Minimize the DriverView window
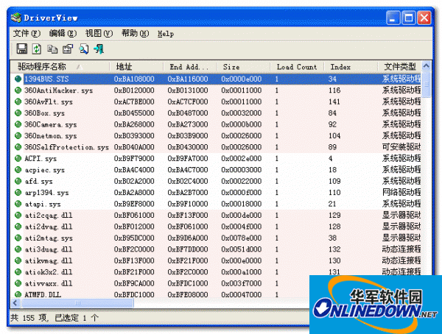Viewport: 442px width, 334px height. pos(393,18)
